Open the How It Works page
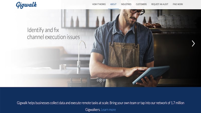The height and width of the screenshot is (113, 201). click(99, 4)
